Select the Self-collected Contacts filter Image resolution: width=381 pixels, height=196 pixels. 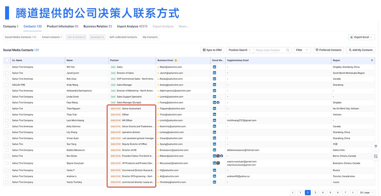point(123,37)
